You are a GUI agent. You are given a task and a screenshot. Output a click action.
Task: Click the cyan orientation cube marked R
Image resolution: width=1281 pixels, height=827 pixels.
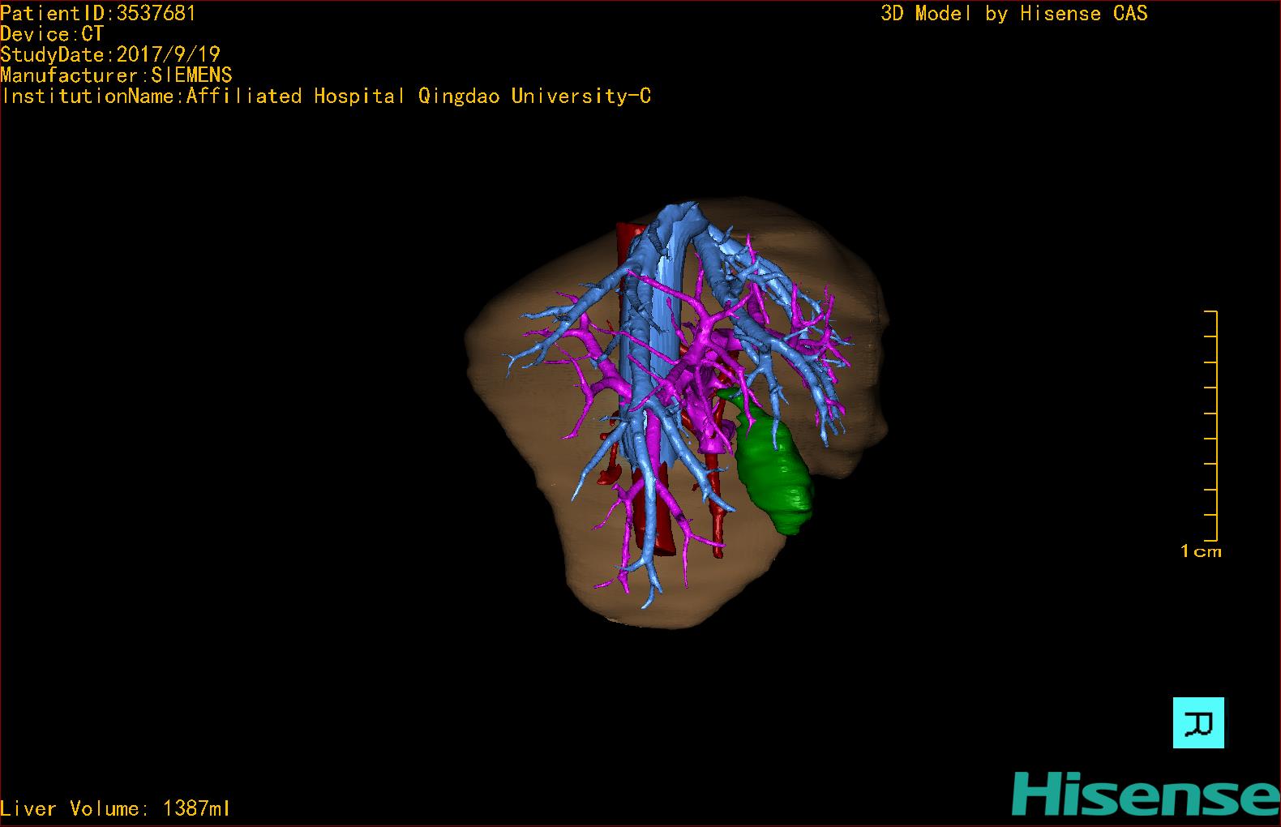pyautogui.click(x=1198, y=722)
